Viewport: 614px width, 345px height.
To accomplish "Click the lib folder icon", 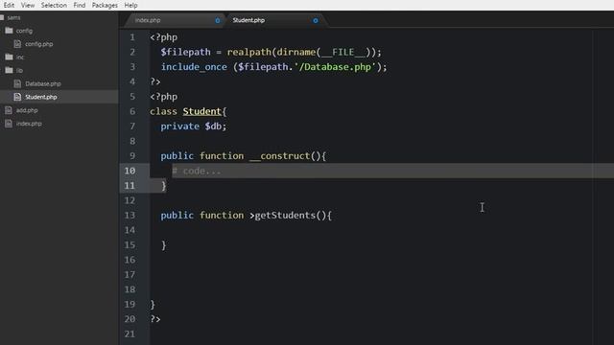I will click(9, 70).
